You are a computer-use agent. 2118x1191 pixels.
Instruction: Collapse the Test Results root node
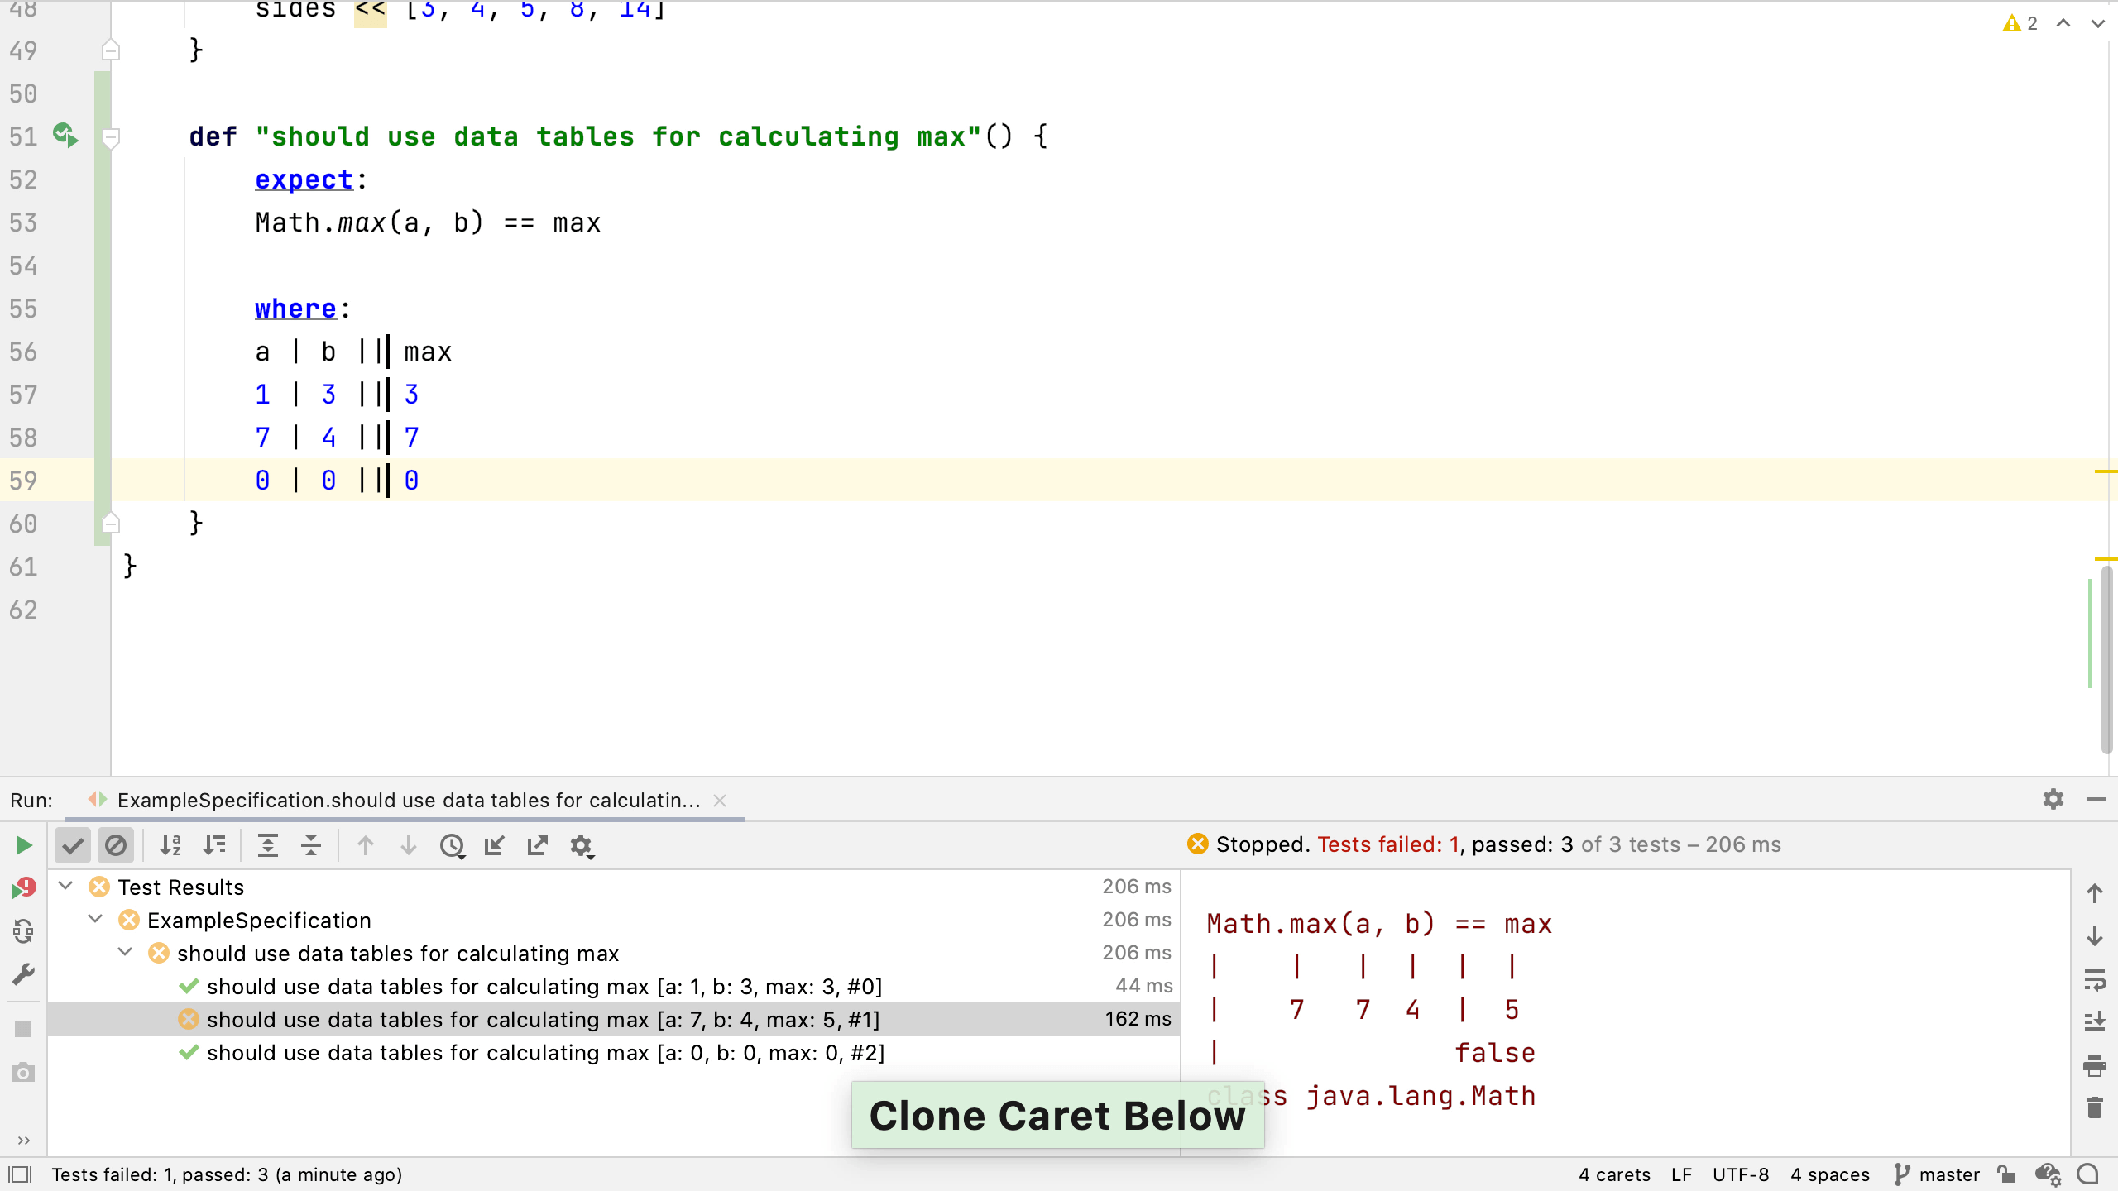coord(66,887)
